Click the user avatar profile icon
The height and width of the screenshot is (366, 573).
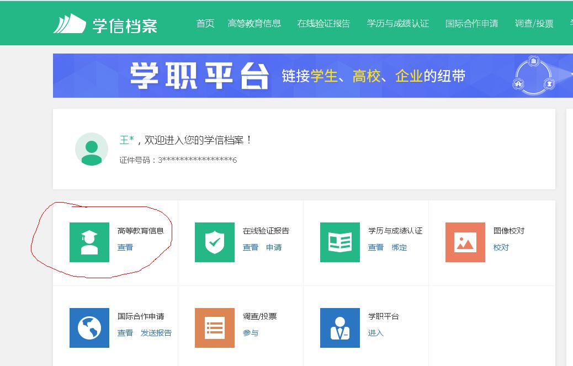92,149
